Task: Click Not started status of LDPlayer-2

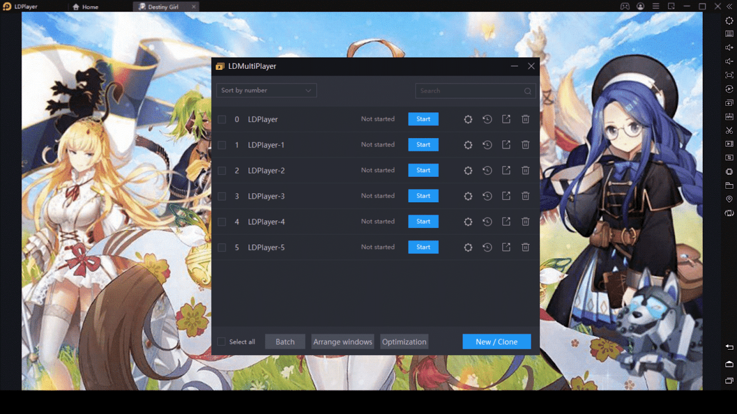Action: point(378,170)
